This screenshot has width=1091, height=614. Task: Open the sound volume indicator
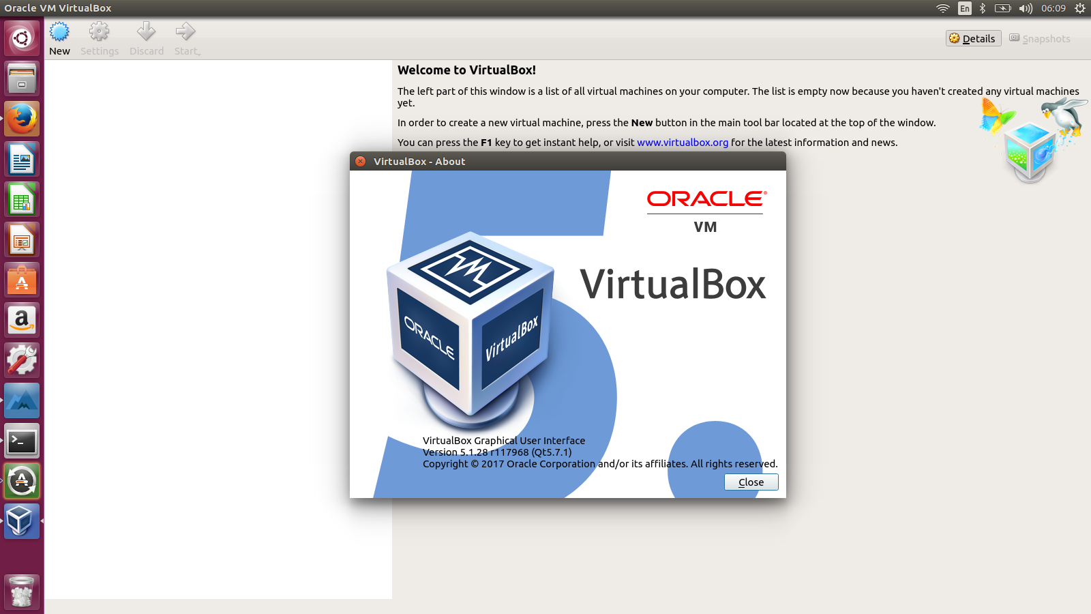1026,8
